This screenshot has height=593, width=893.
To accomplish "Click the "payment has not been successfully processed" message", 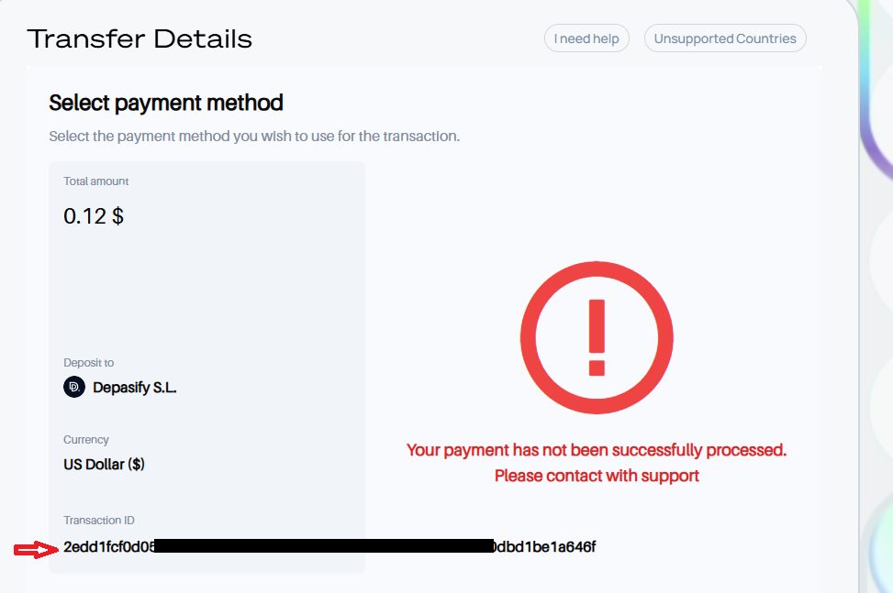I will click(x=597, y=450).
